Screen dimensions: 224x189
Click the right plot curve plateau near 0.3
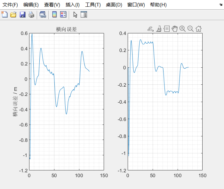pos(148,43)
